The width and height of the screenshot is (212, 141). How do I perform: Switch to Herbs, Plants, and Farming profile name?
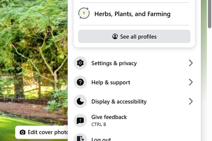pyautogui.click(x=132, y=14)
